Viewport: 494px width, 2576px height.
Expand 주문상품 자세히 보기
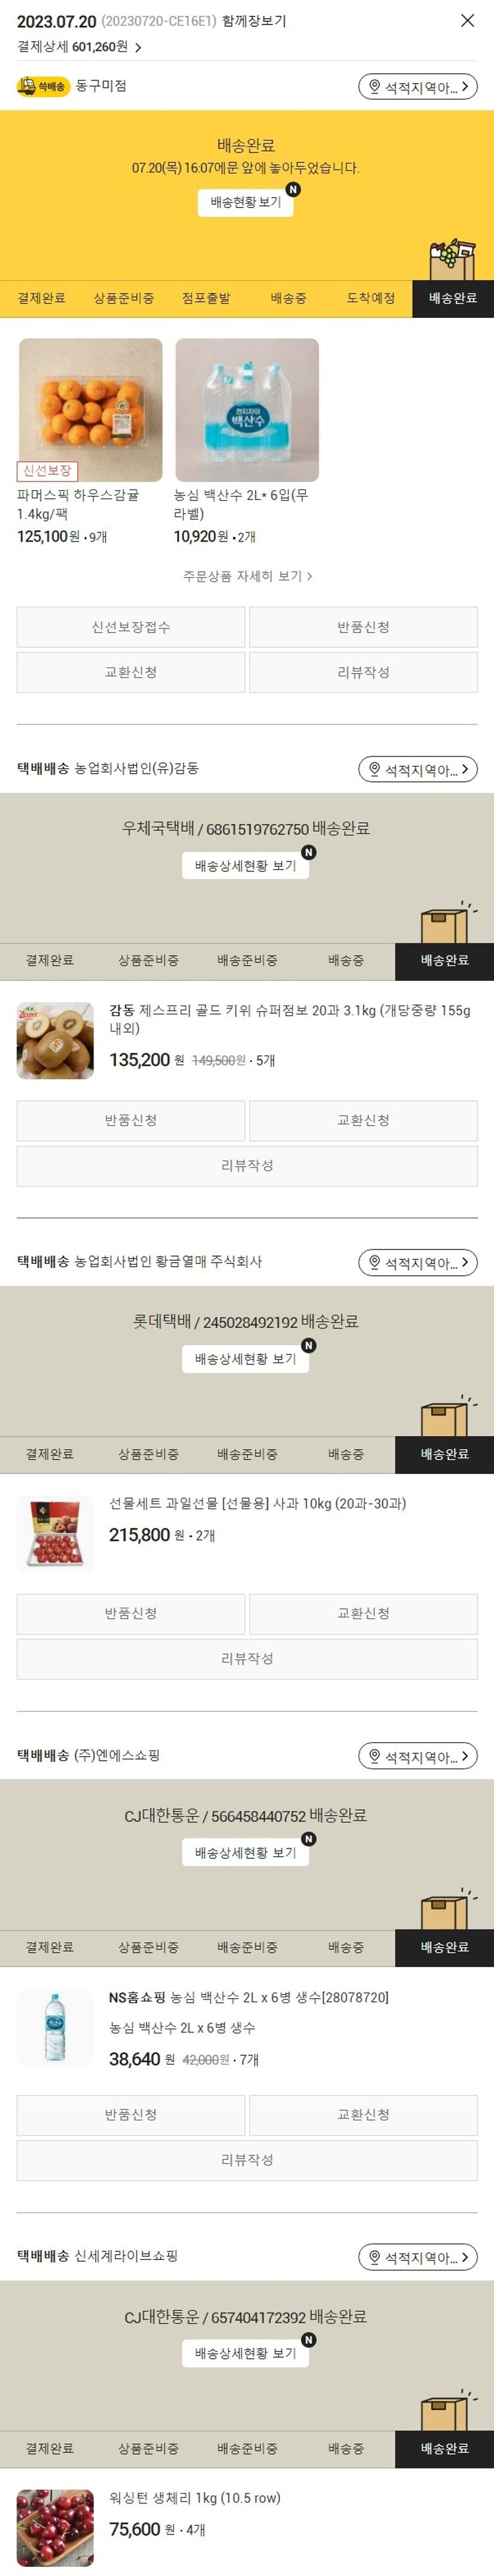point(248,576)
